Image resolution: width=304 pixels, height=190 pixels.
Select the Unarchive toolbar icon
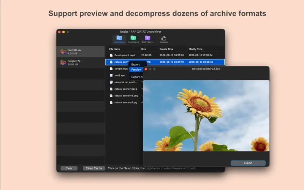click(x=119, y=38)
